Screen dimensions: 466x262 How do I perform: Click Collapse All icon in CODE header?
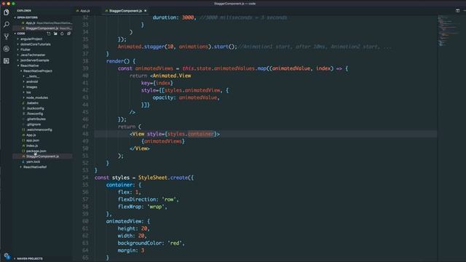(68, 33)
